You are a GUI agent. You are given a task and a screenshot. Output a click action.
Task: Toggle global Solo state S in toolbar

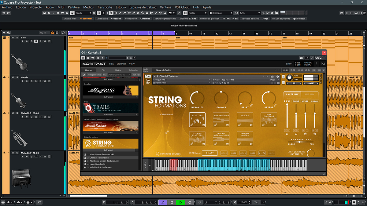tap(49, 13)
